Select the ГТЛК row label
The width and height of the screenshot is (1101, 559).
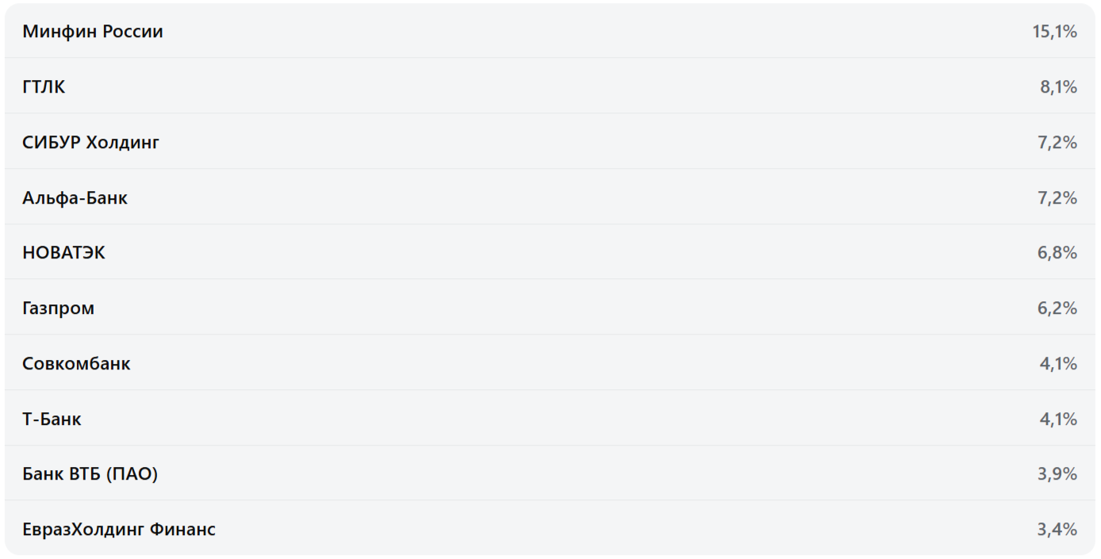coord(44,87)
